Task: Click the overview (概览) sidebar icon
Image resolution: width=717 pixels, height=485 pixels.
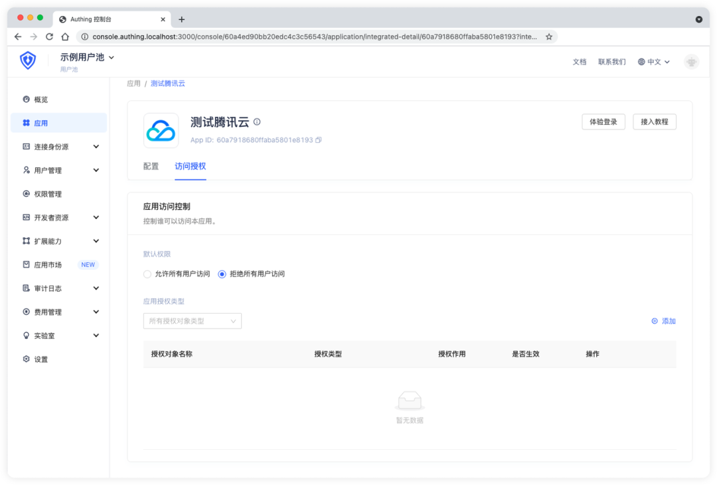Action: tap(26, 99)
